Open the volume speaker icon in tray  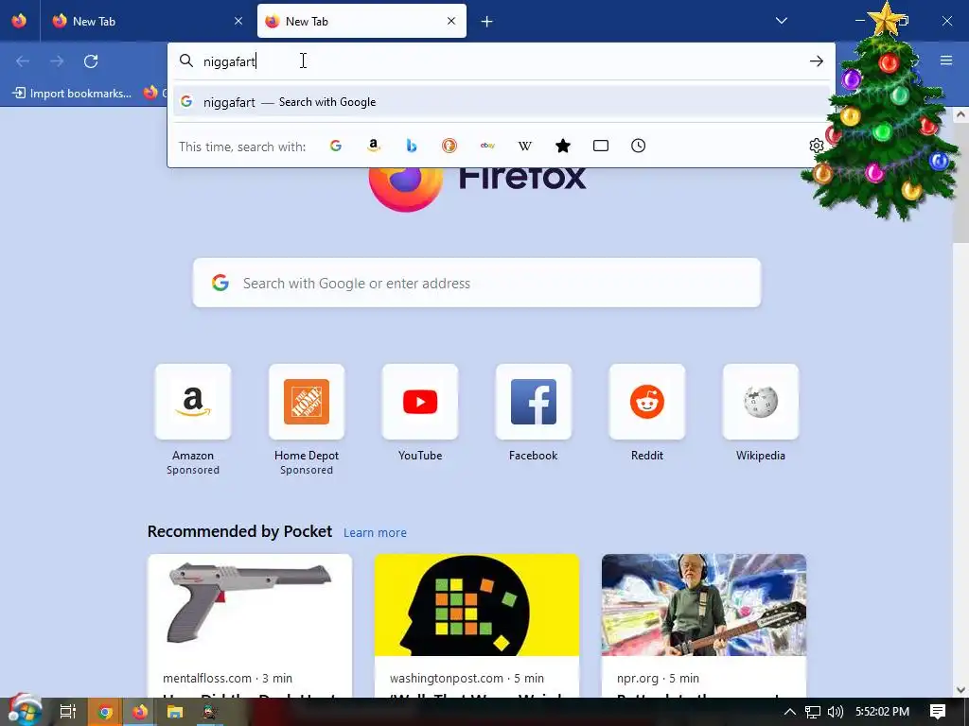[835, 712]
